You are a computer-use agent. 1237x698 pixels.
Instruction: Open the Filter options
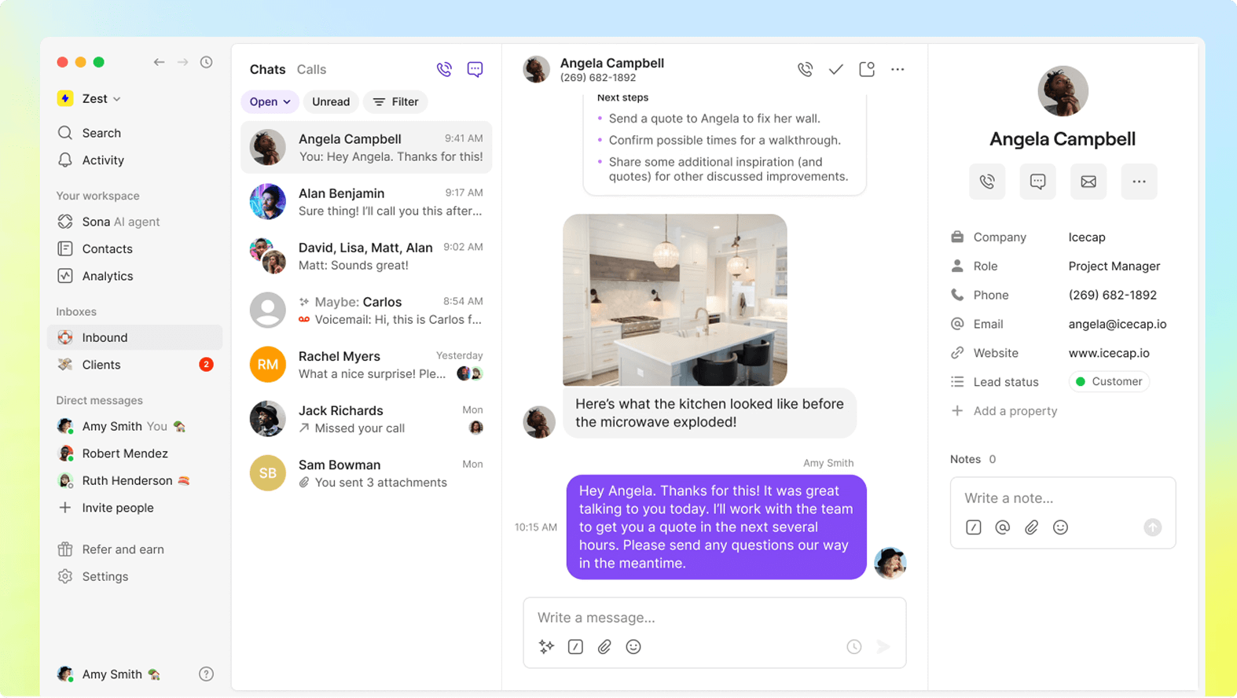(395, 101)
